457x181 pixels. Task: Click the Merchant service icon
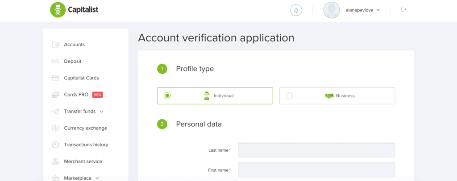tap(55, 161)
